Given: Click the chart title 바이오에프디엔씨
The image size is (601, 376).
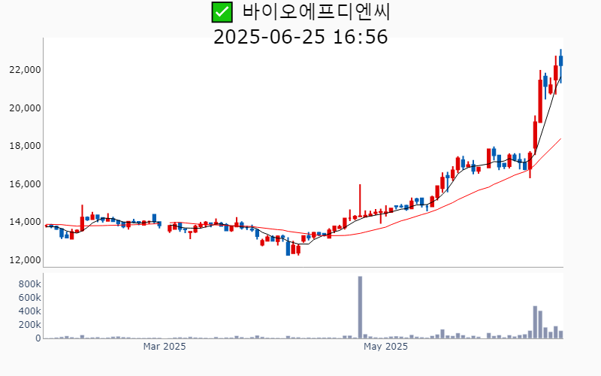Looking at the screenshot, I should [316, 12].
